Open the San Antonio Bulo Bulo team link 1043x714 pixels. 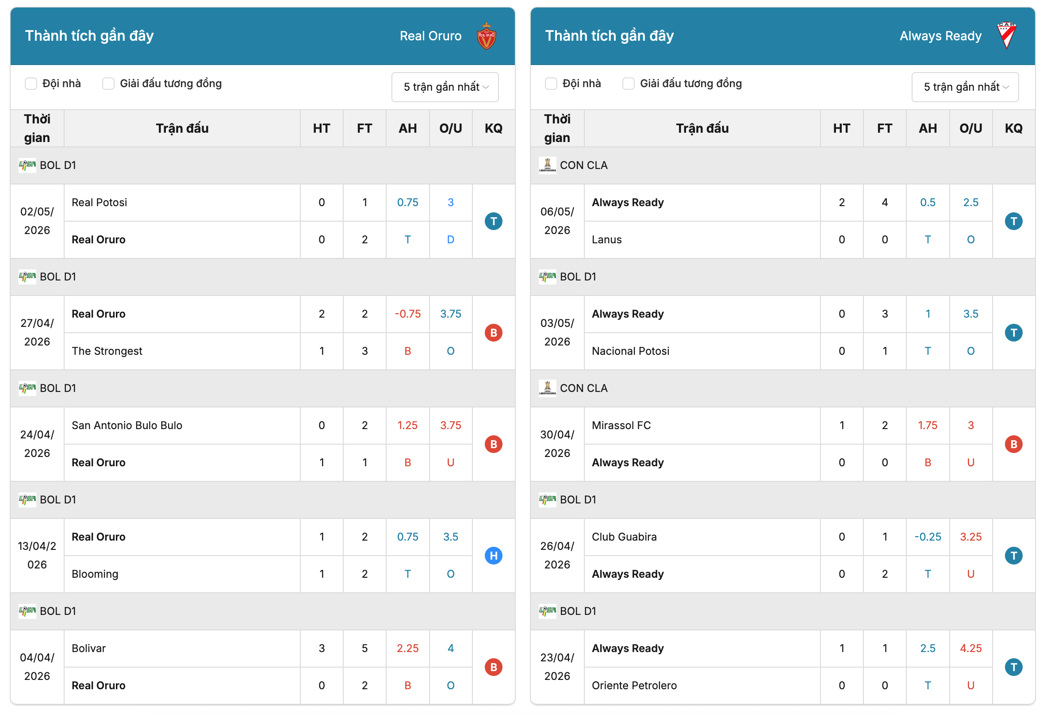[x=127, y=425]
